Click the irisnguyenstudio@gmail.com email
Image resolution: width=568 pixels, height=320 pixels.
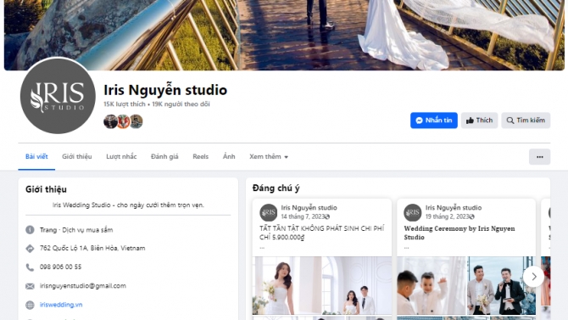pyautogui.click(x=82, y=285)
